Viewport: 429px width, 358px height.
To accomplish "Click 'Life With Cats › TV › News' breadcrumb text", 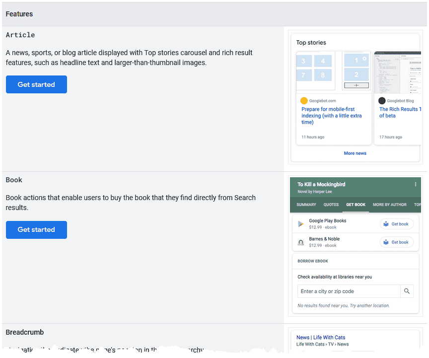I will (x=322, y=344).
